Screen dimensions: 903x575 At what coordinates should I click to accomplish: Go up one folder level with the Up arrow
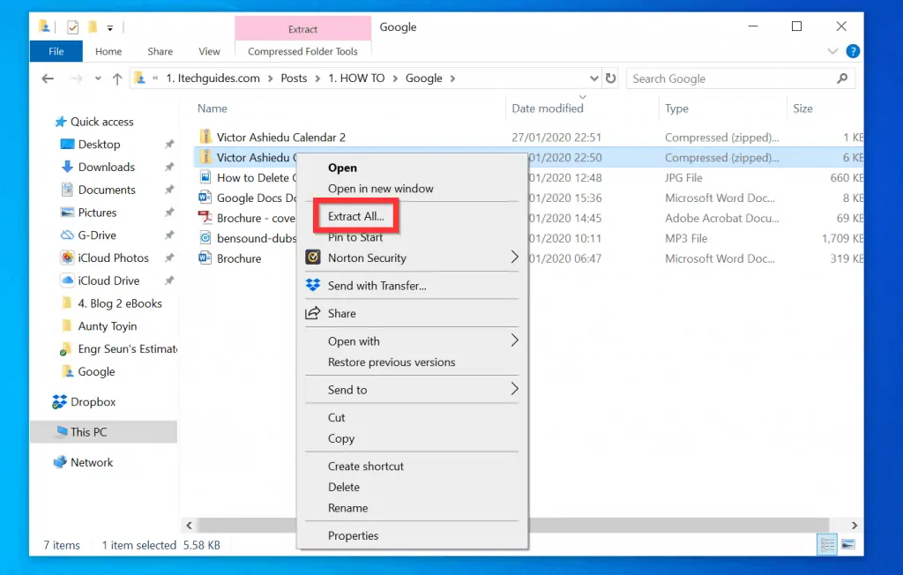point(117,78)
